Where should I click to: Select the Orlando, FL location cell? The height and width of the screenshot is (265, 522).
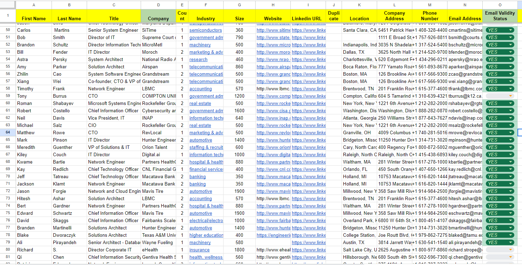tap(359, 169)
